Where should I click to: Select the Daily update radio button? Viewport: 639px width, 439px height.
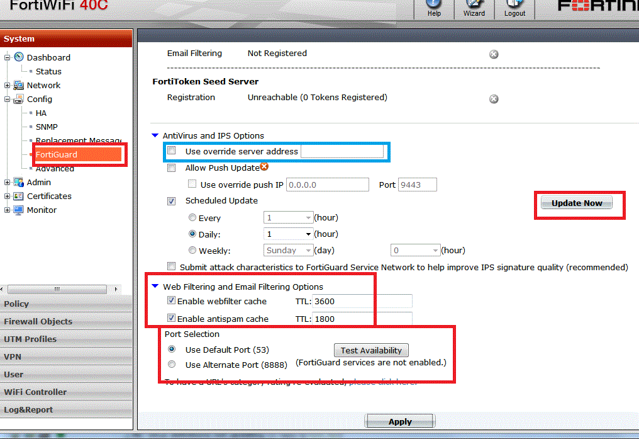coord(192,234)
